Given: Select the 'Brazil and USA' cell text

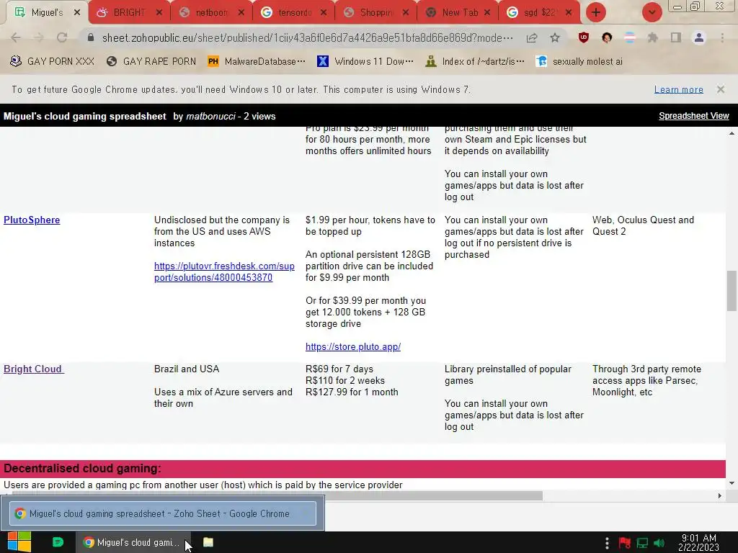Looking at the screenshot, I should pos(187,369).
